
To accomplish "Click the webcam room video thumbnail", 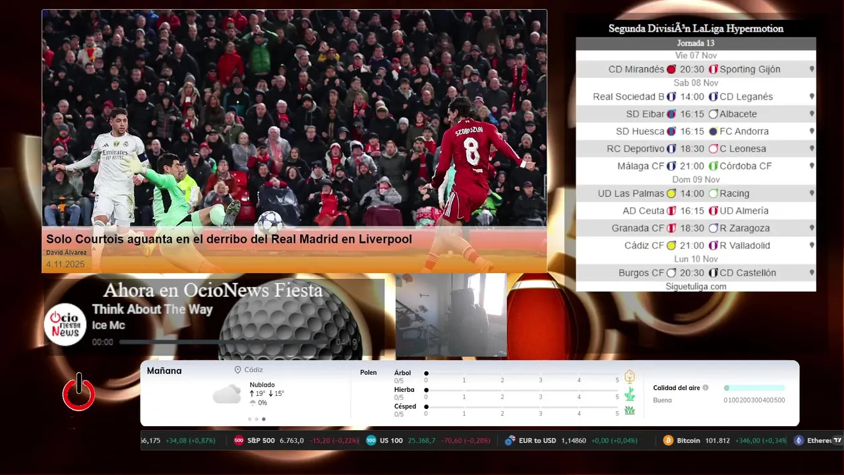I will pos(451,315).
